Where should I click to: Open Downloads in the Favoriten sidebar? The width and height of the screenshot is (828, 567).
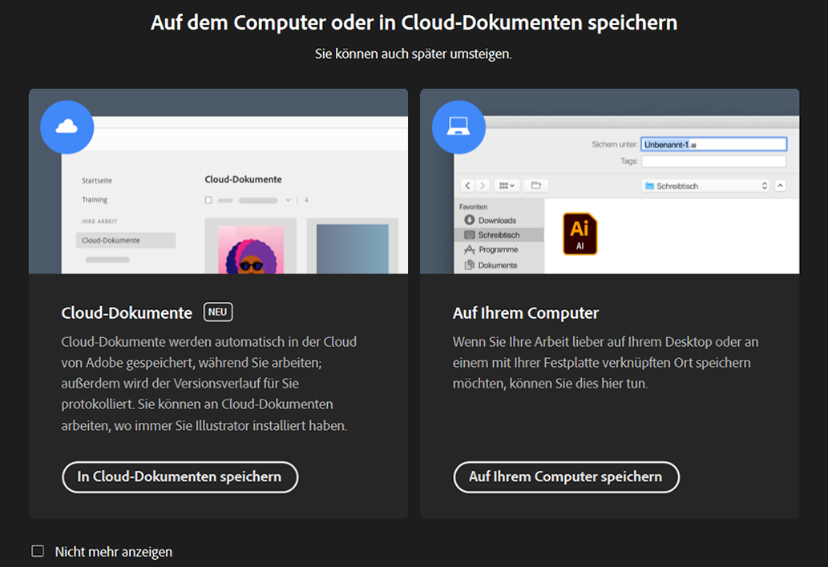tap(498, 219)
